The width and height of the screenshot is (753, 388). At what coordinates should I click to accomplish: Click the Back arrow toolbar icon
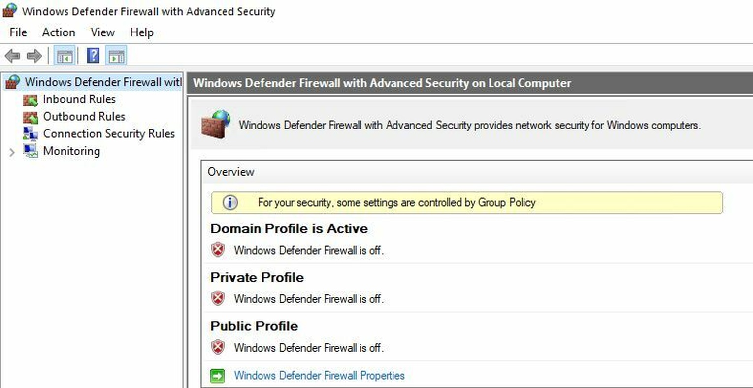(x=12, y=56)
